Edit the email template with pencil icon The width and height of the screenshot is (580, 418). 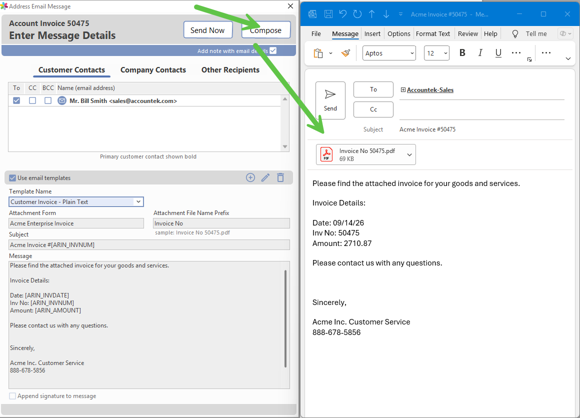[x=265, y=177]
